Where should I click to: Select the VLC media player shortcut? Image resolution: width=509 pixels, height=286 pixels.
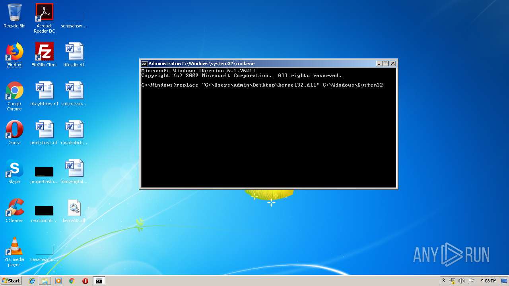tap(14, 252)
